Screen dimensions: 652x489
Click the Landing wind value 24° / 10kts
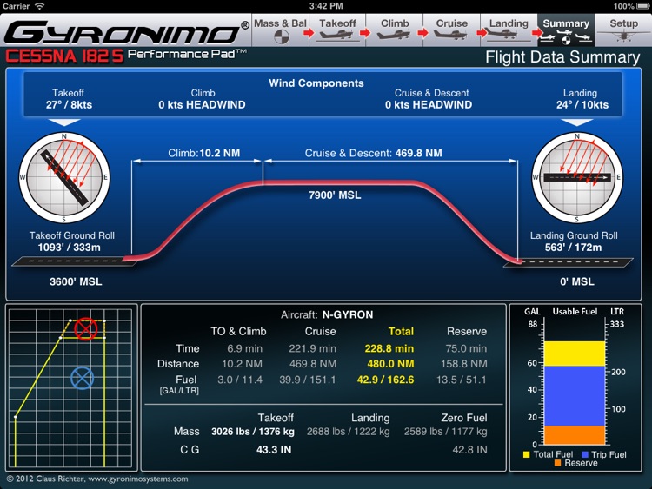click(582, 105)
